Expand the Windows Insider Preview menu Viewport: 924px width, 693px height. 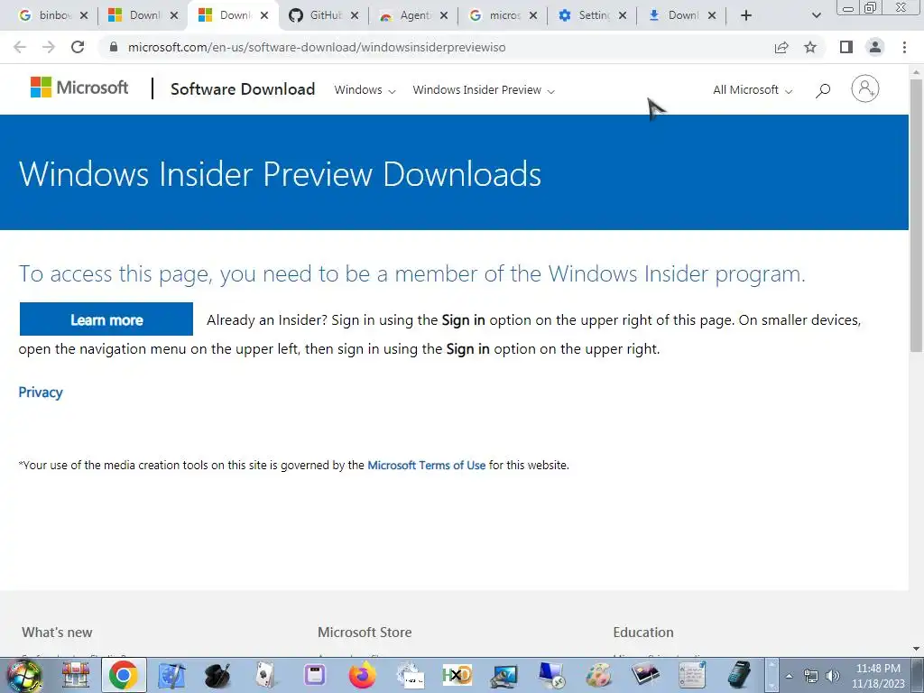pyautogui.click(x=484, y=90)
